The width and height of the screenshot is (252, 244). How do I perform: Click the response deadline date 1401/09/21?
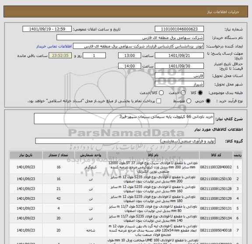tap(179, 56)
